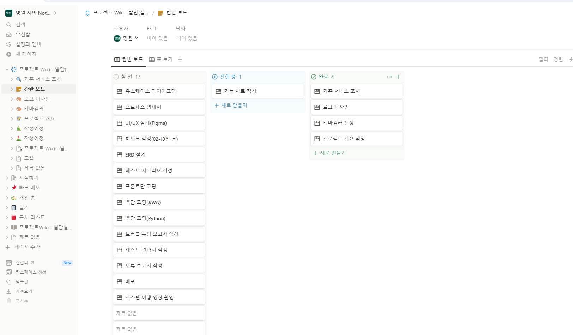Click the teamspace creation icon
The width and height of the screenshot is (573, 335).
point(9,272)
